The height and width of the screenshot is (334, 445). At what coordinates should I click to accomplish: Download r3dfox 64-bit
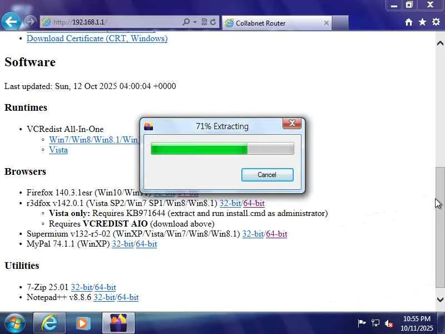(x=254, y=203)
